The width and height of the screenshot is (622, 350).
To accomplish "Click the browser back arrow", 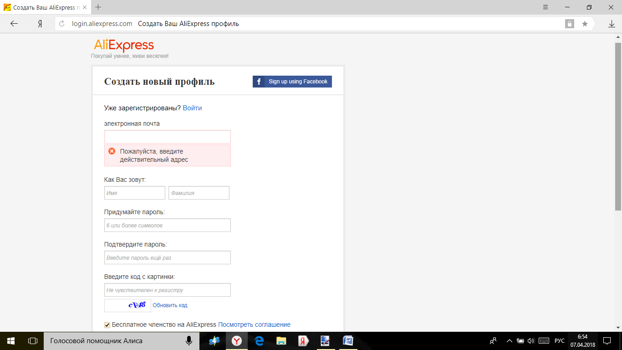I will tap(14, 24).
